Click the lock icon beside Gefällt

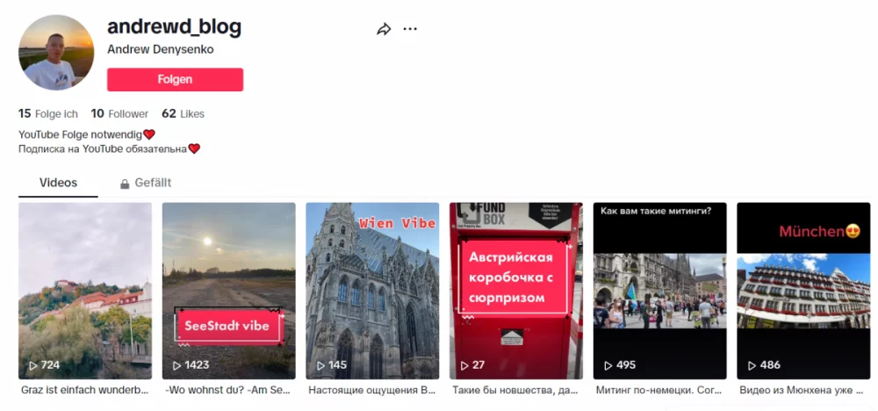pos(125,184)
